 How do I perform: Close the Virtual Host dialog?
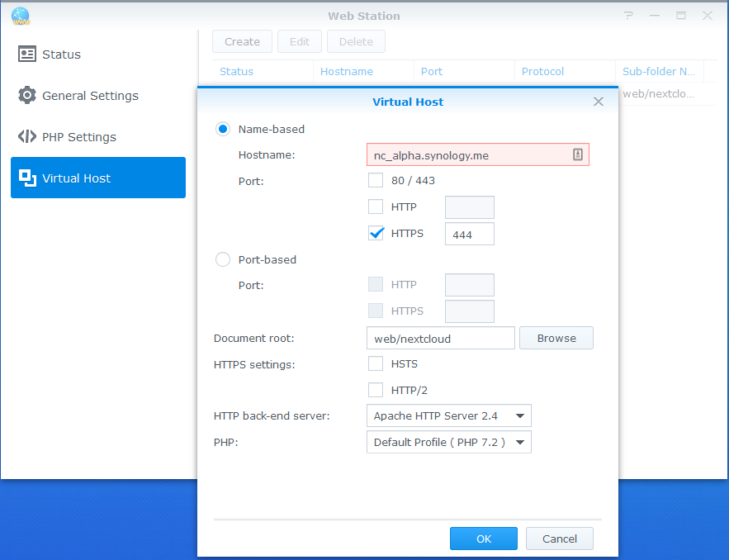(599, 102)
